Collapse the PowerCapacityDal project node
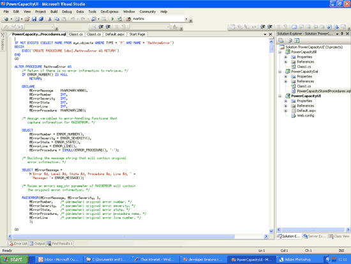This screenshot has width=351, height=264. coord(280,72)
